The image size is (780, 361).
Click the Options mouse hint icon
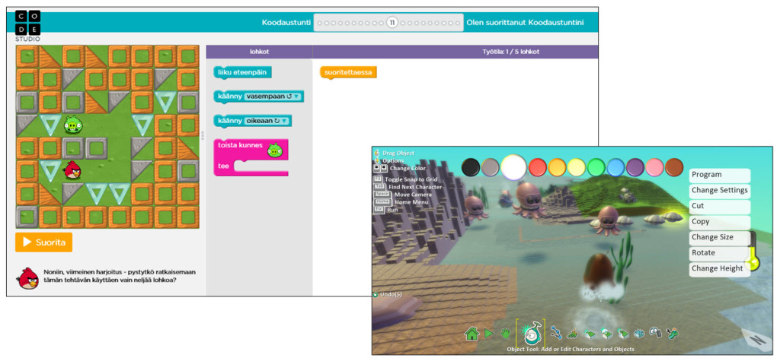(x=377, y=160)
